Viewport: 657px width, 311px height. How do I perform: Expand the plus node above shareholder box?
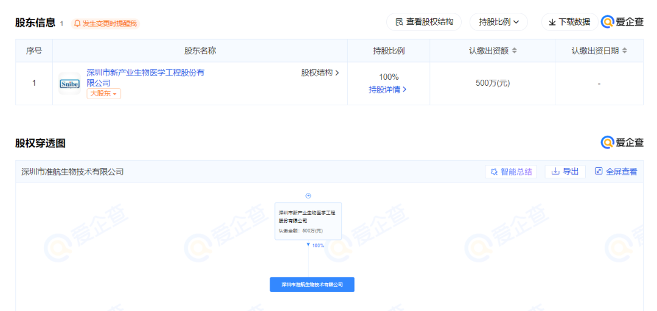(308, 196)
